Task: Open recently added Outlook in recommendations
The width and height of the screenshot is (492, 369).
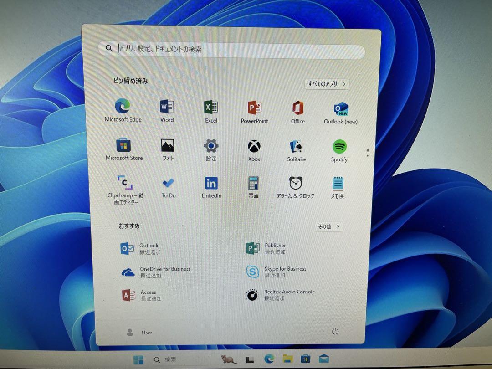Action: [141, 249]
